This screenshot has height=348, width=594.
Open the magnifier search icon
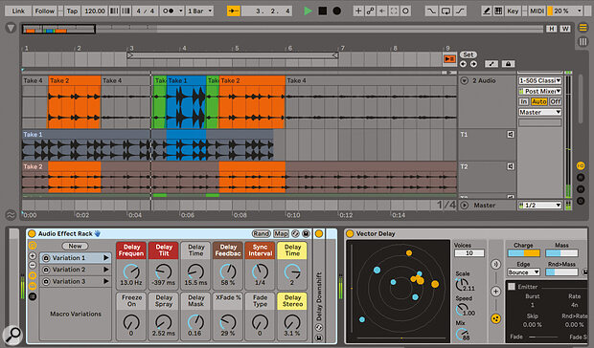12,335
